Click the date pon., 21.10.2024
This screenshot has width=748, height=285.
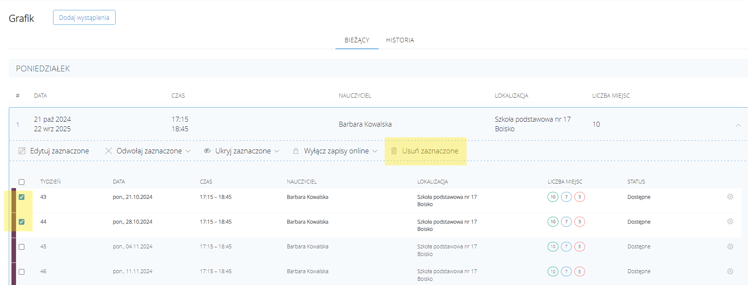coord(132,197)
